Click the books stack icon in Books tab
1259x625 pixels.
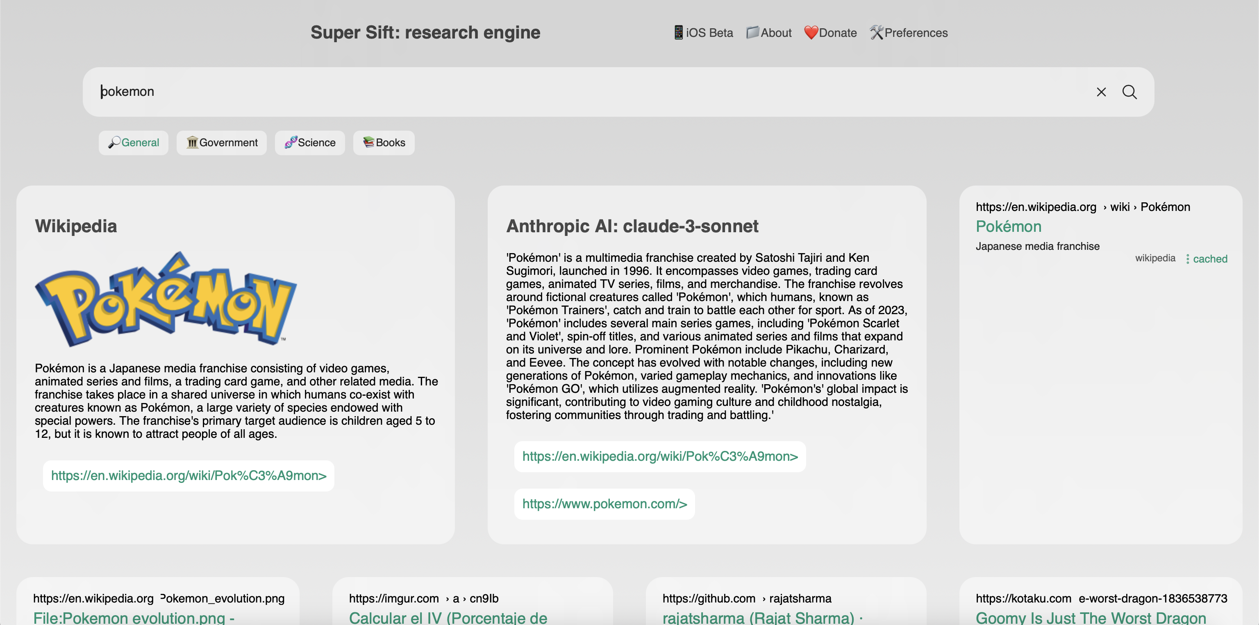[x=368, y=142]
